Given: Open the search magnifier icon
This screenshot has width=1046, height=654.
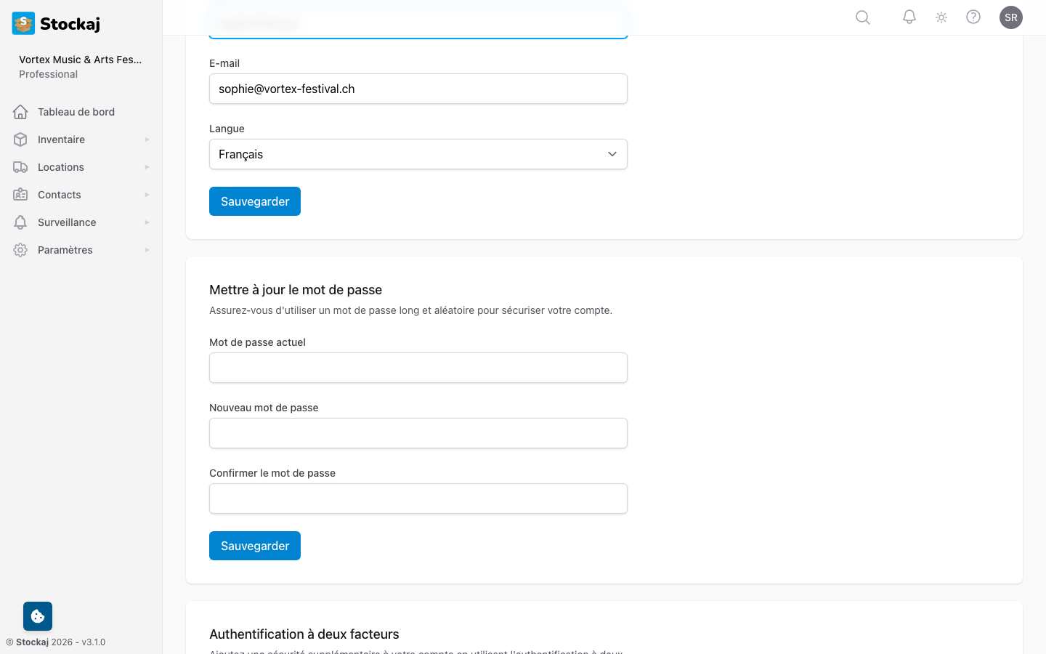Looking at the screenshot, I should click(862, 17).
